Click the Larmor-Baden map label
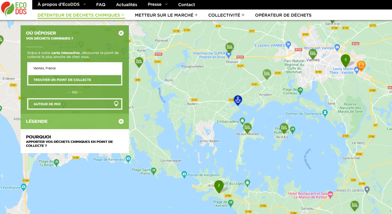Viewport: 392px width, 214px height. point(208,141)
